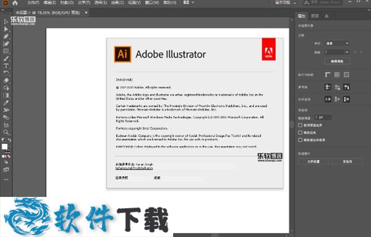Select the Gradient tool

tap(6, 95)
